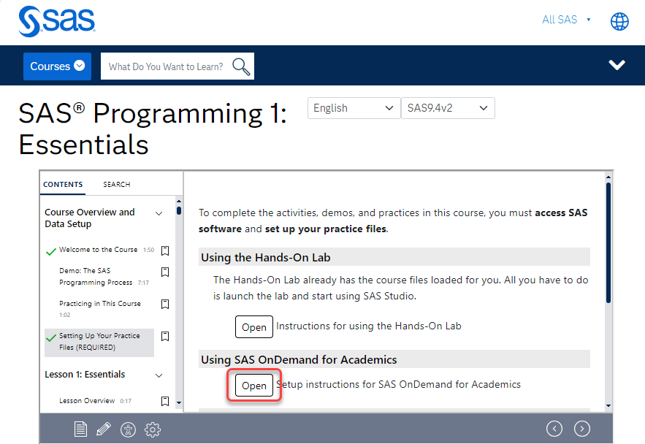Click the SAS logo
645x444 pixels.
(56, 21)
